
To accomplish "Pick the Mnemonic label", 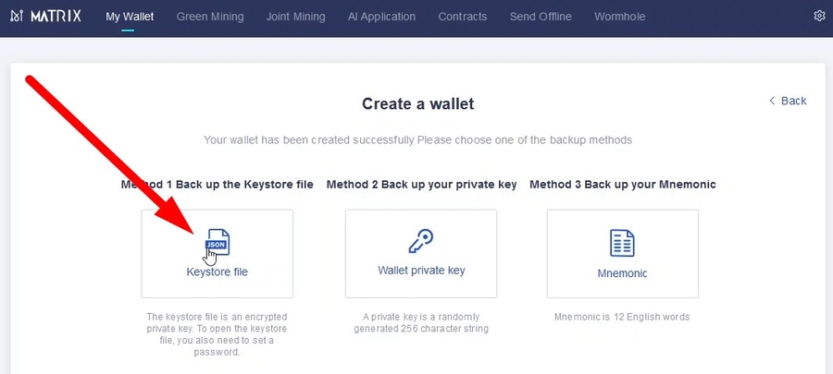I will coord(622,273).
